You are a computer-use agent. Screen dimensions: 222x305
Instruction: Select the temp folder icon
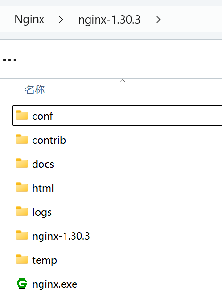click(x=22, y=259)
